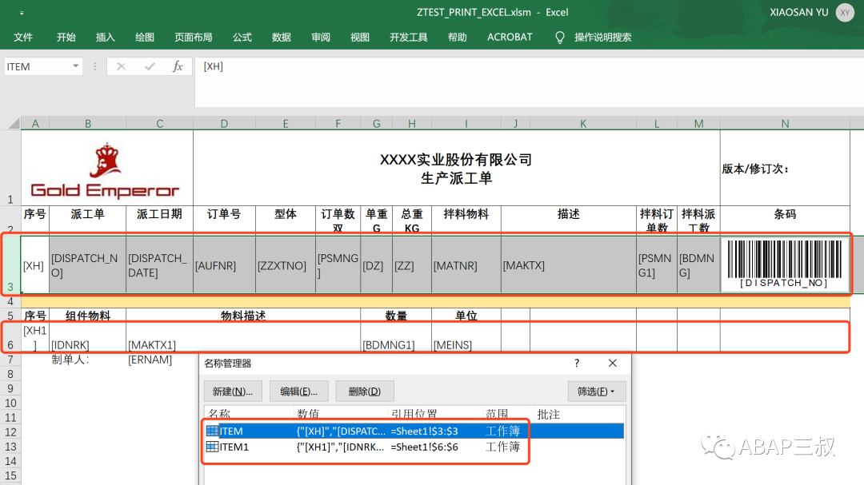Open the 视图 ribbon tab
The height and width of the screenshot is (485, 864).
(x=360, y=38)
